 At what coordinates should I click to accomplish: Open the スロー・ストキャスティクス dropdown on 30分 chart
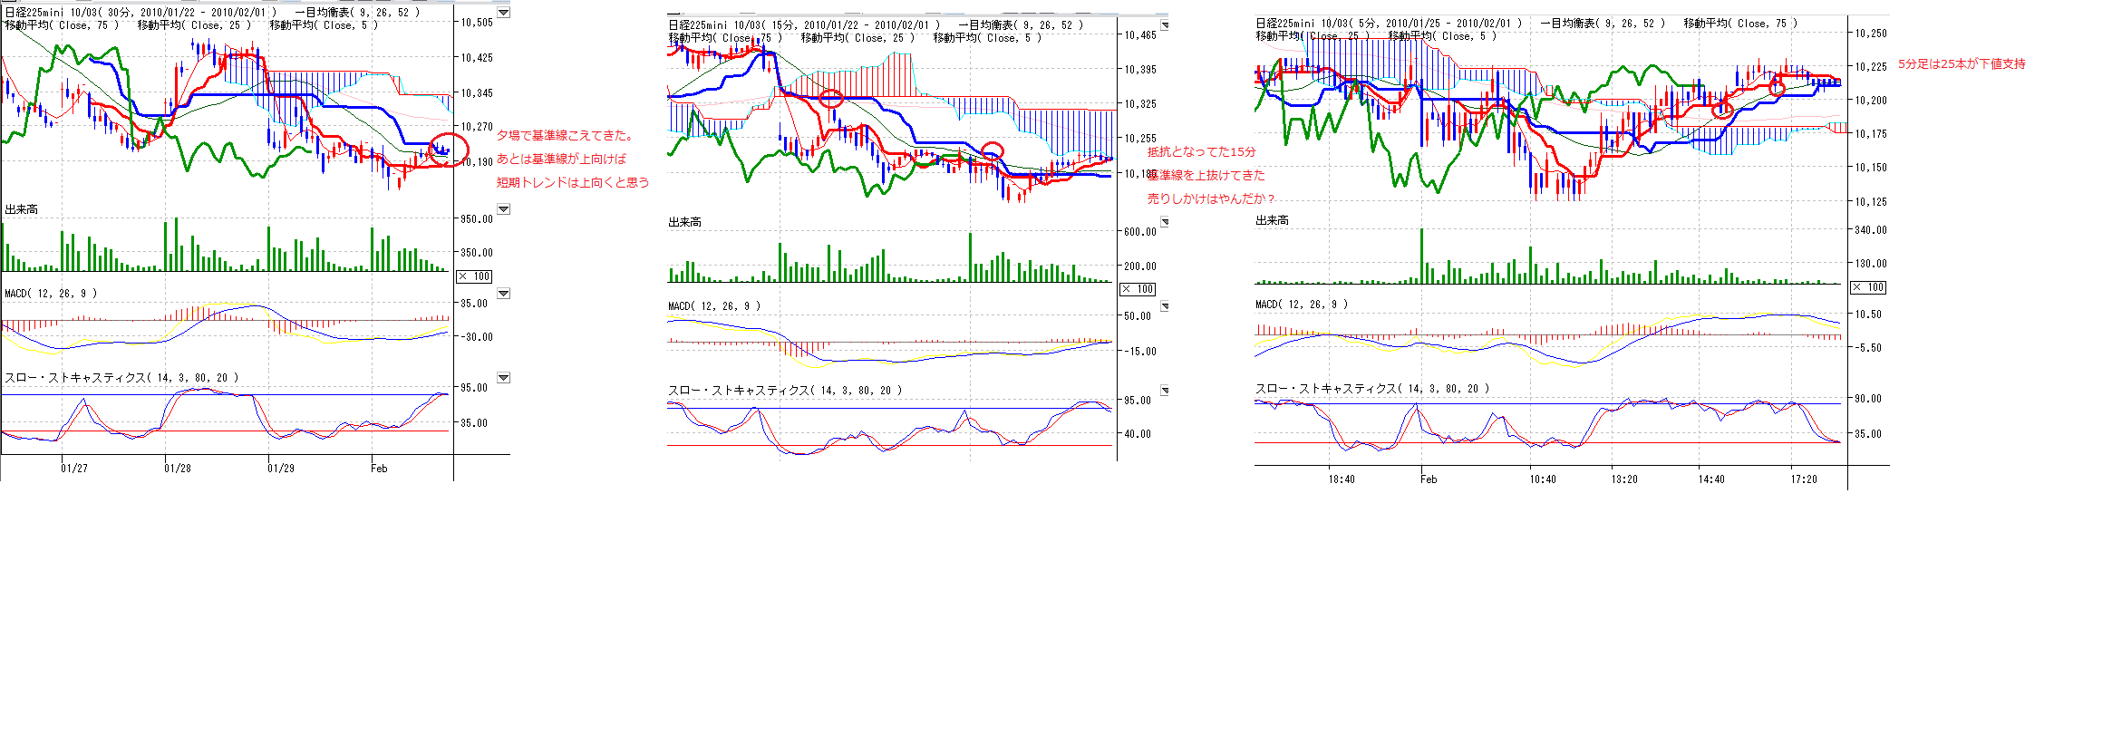coord(503,378)
